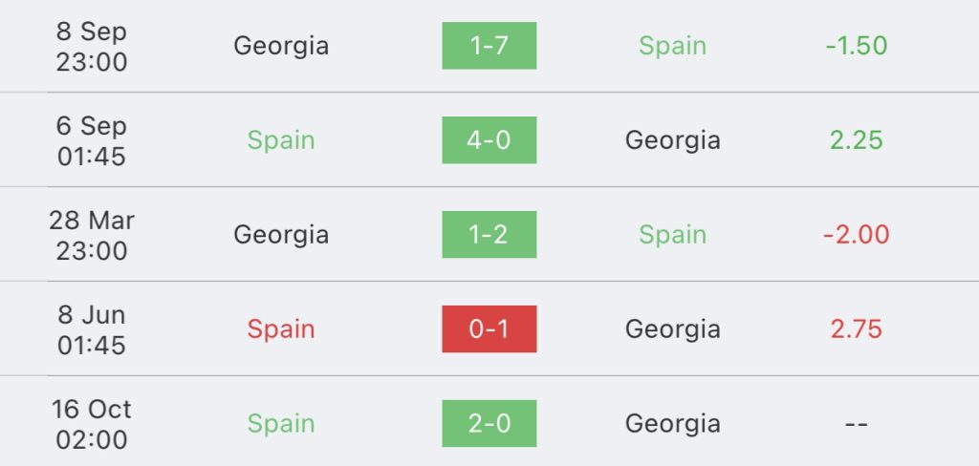The image size is (979, 466).
Task: Open the red 0-1 score badge
Action: click(x=489, y=328)
